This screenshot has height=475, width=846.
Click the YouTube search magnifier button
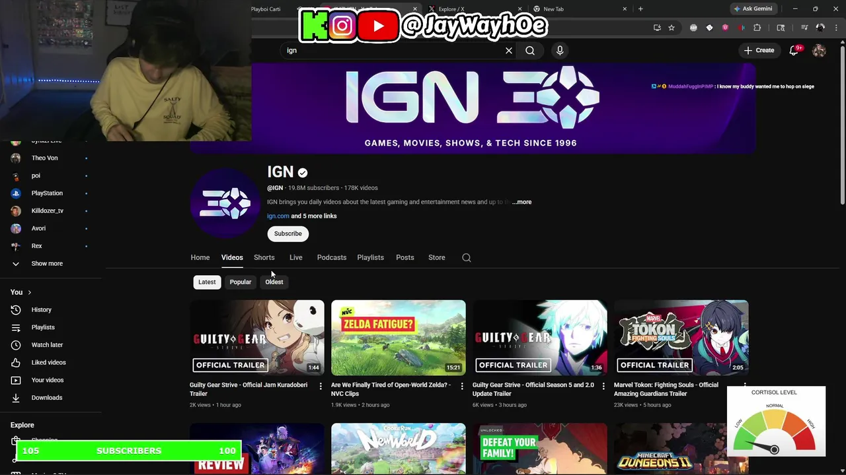click(530, 50)
